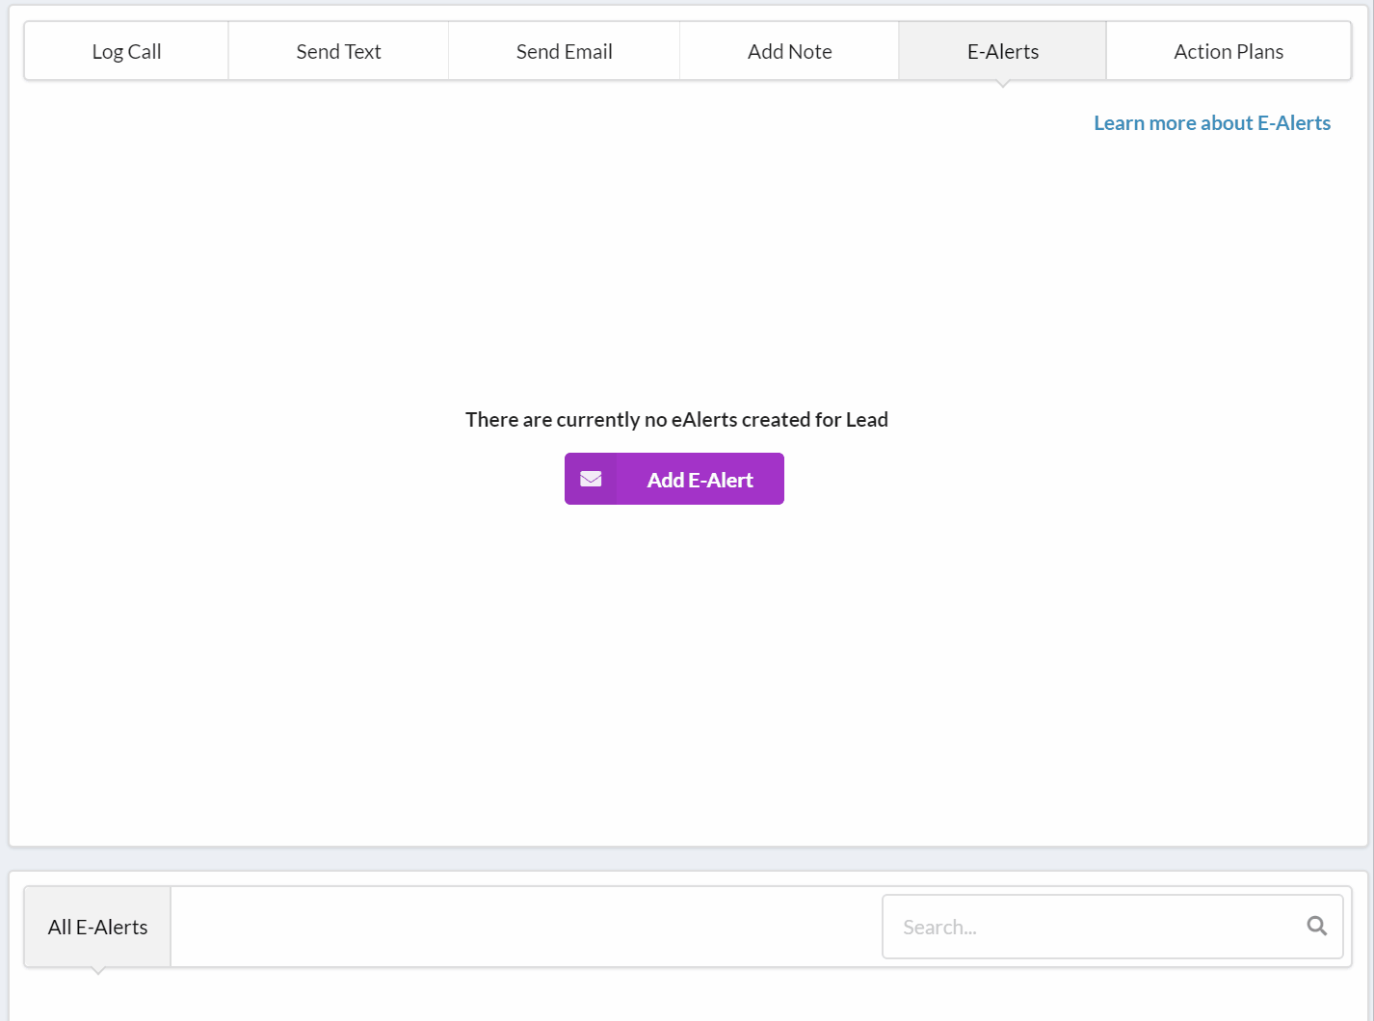
Task: Click the gray gap between the panels
Action: click(x=687, y=859)
